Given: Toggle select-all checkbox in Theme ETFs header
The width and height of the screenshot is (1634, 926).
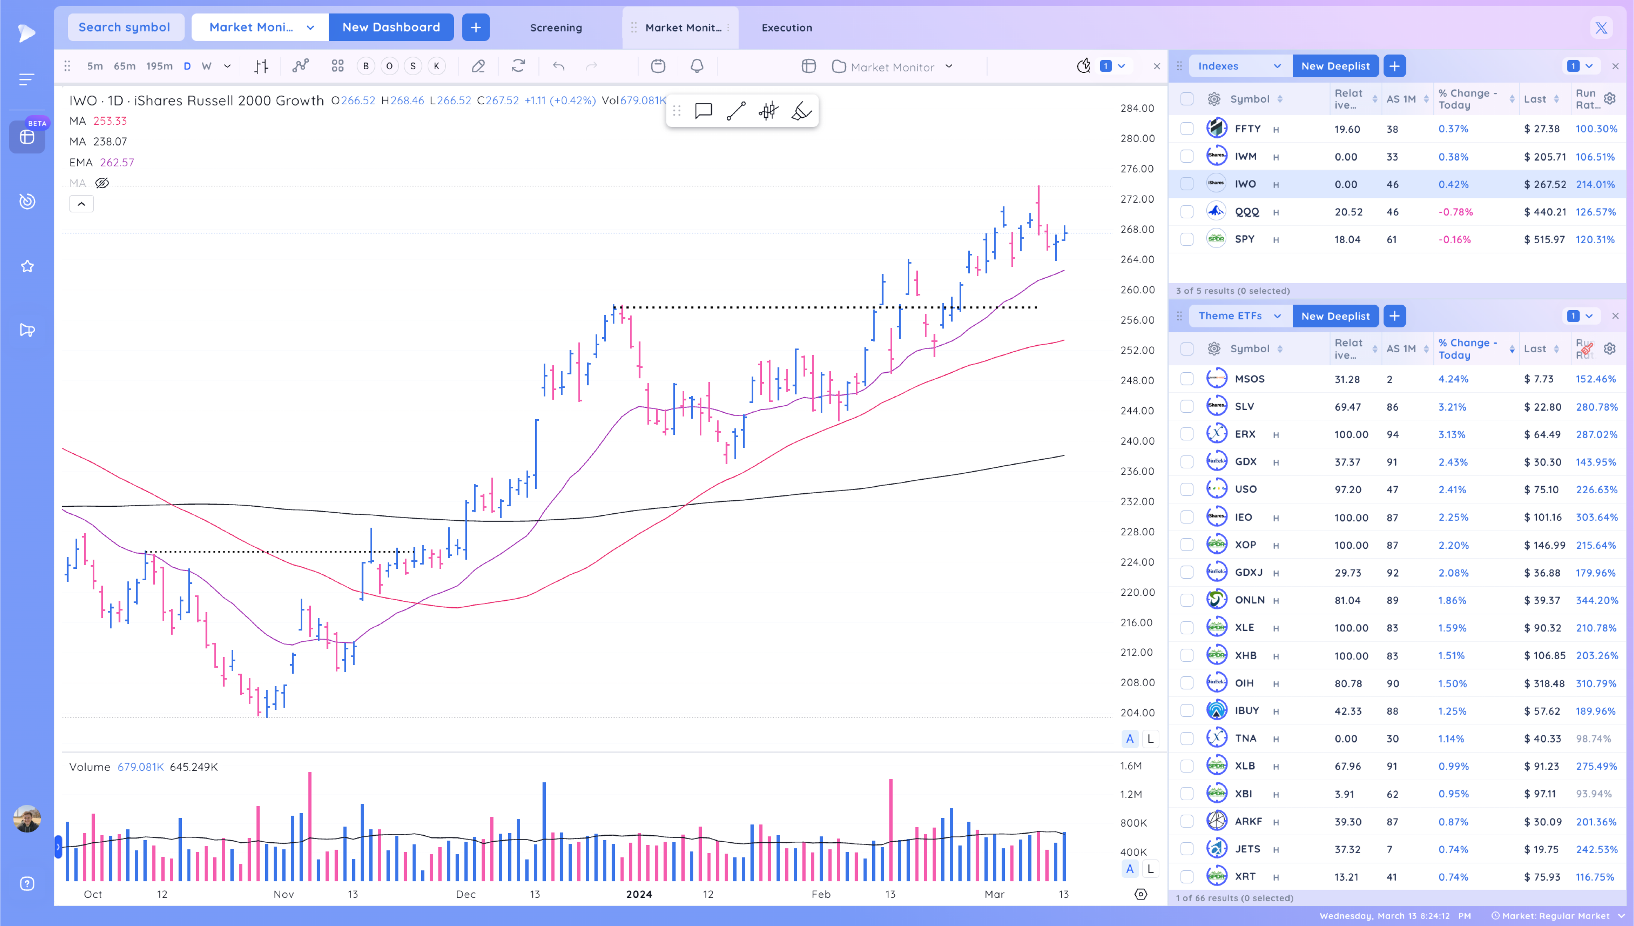Looking at the screenshot, I should (x=1187, y=349).
